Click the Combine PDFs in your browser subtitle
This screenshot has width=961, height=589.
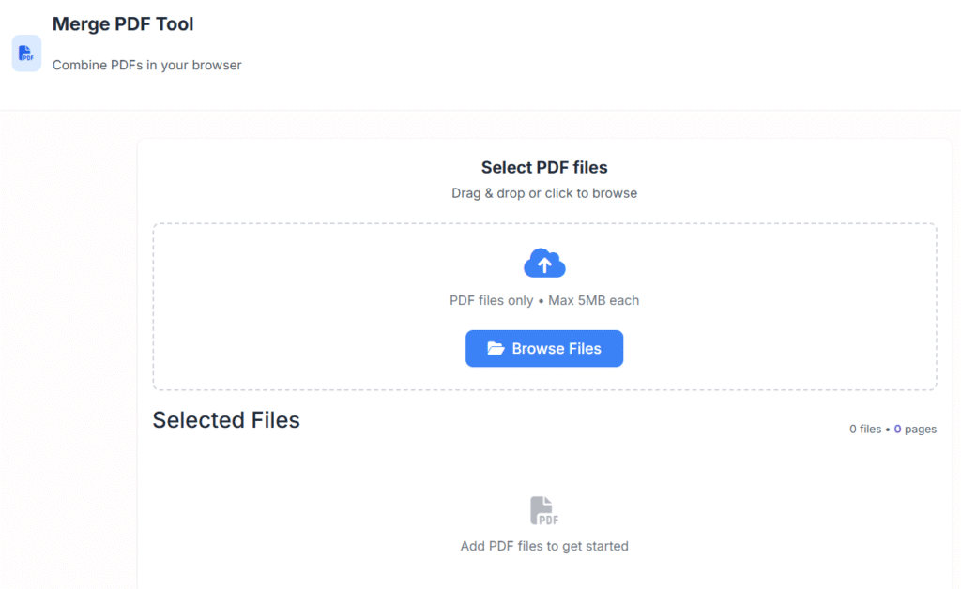pyautogui.click(x=146, y=65)
